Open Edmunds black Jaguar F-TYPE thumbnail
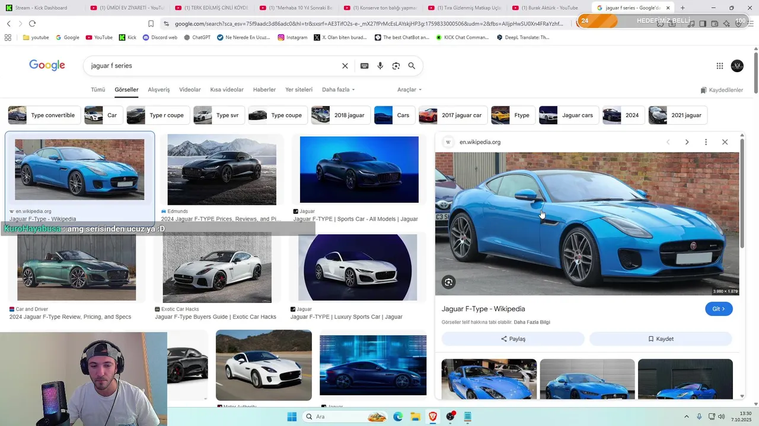 pos(222,170)
